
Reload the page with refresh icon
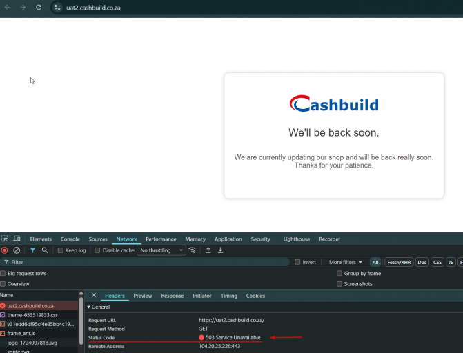[x=39, y=8]
